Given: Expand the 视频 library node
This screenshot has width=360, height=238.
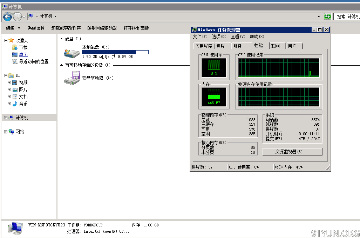Looking at the screenshot, I should (x=9, y=82).
